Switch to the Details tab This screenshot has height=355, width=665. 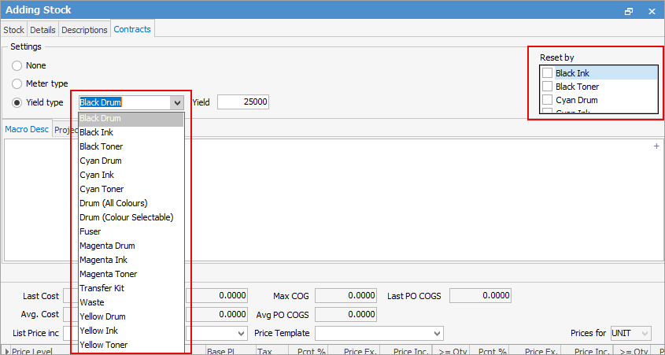tap(42, 30)
